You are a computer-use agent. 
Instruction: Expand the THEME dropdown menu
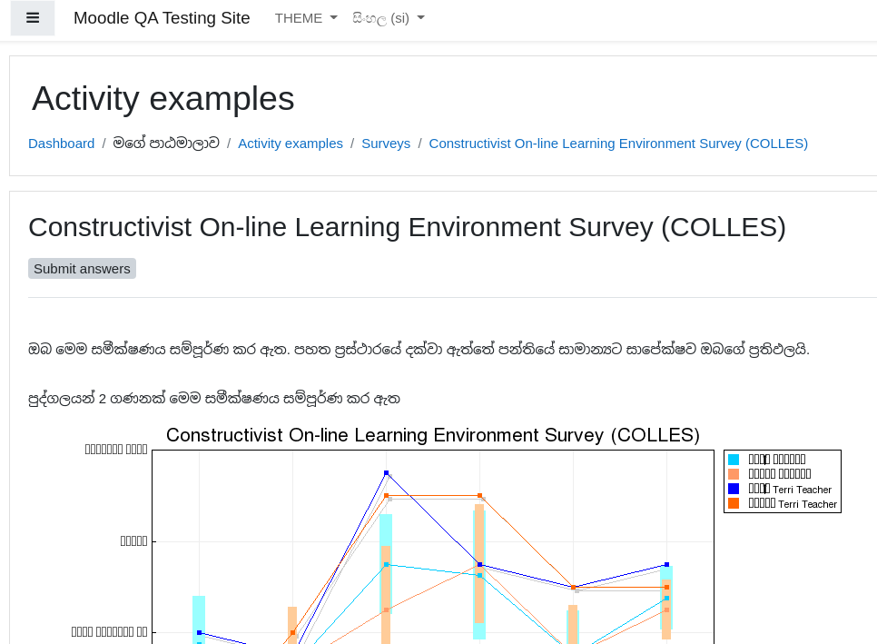(306, 18)
